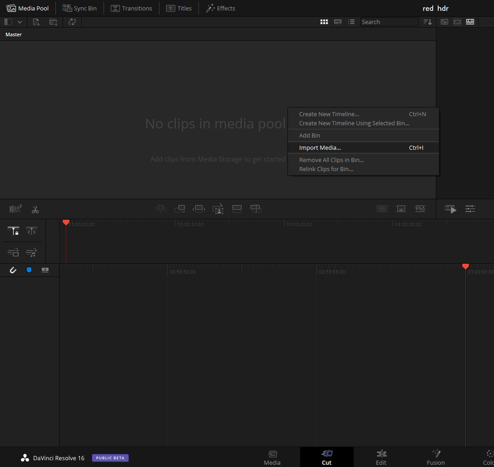This screenshot has width=494, height=467.
Task: Choose Relink Clips for Bin... menu entry
Action: (363, 169)
